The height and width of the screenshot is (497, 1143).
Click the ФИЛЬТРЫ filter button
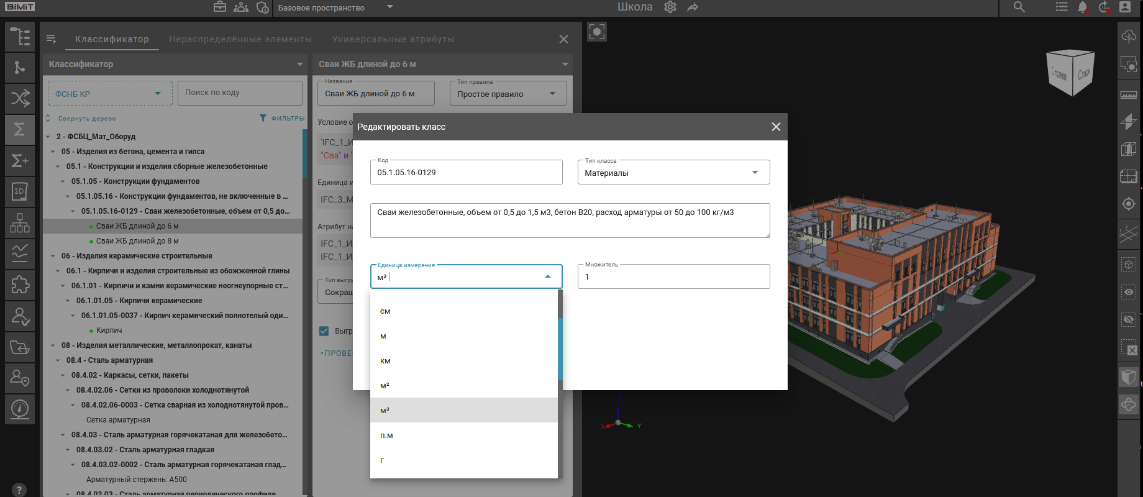[282, 118]
